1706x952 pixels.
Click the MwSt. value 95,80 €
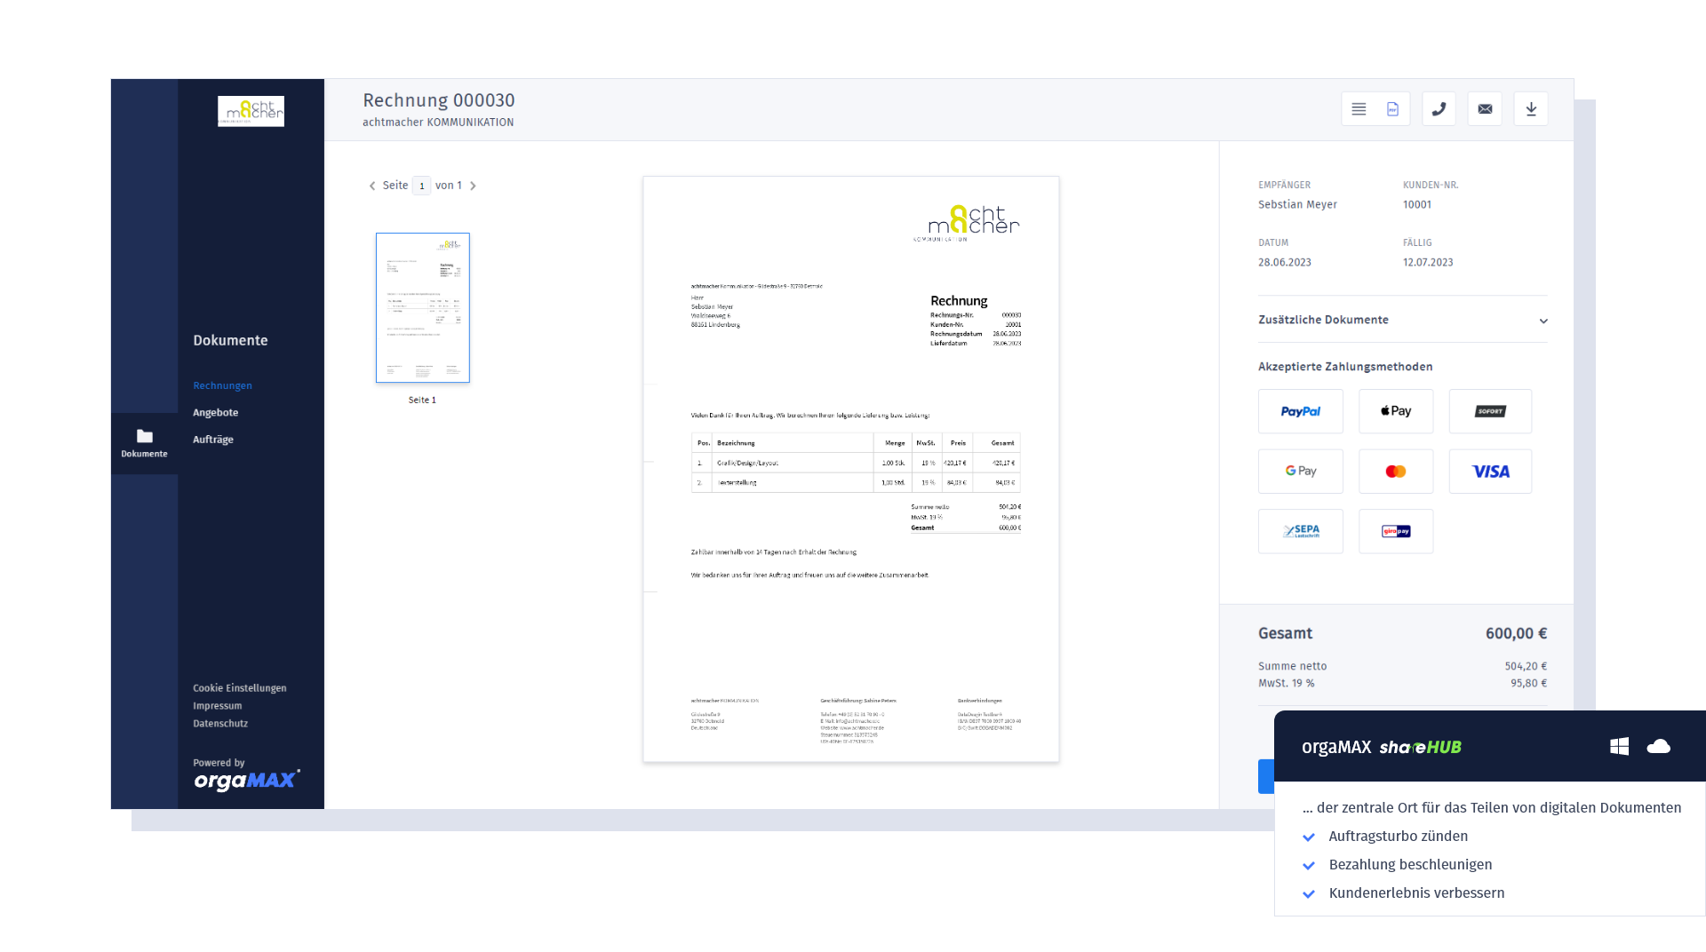tap(1528, 683)
